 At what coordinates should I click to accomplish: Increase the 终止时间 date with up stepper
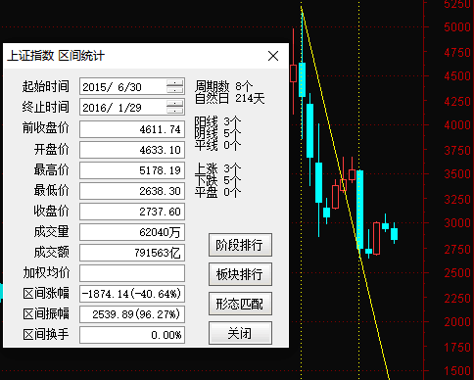pos(175,104)
